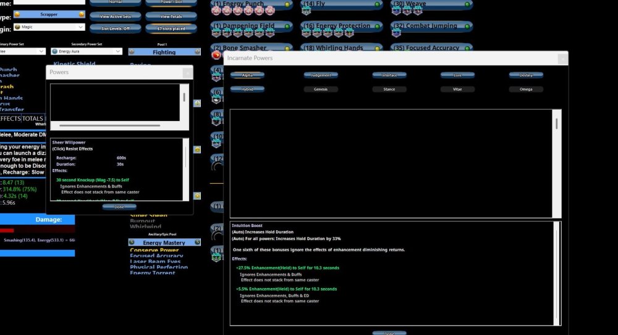
Task: Click the left arrow icon on Scrapper archetype
Action: (17, 14)
